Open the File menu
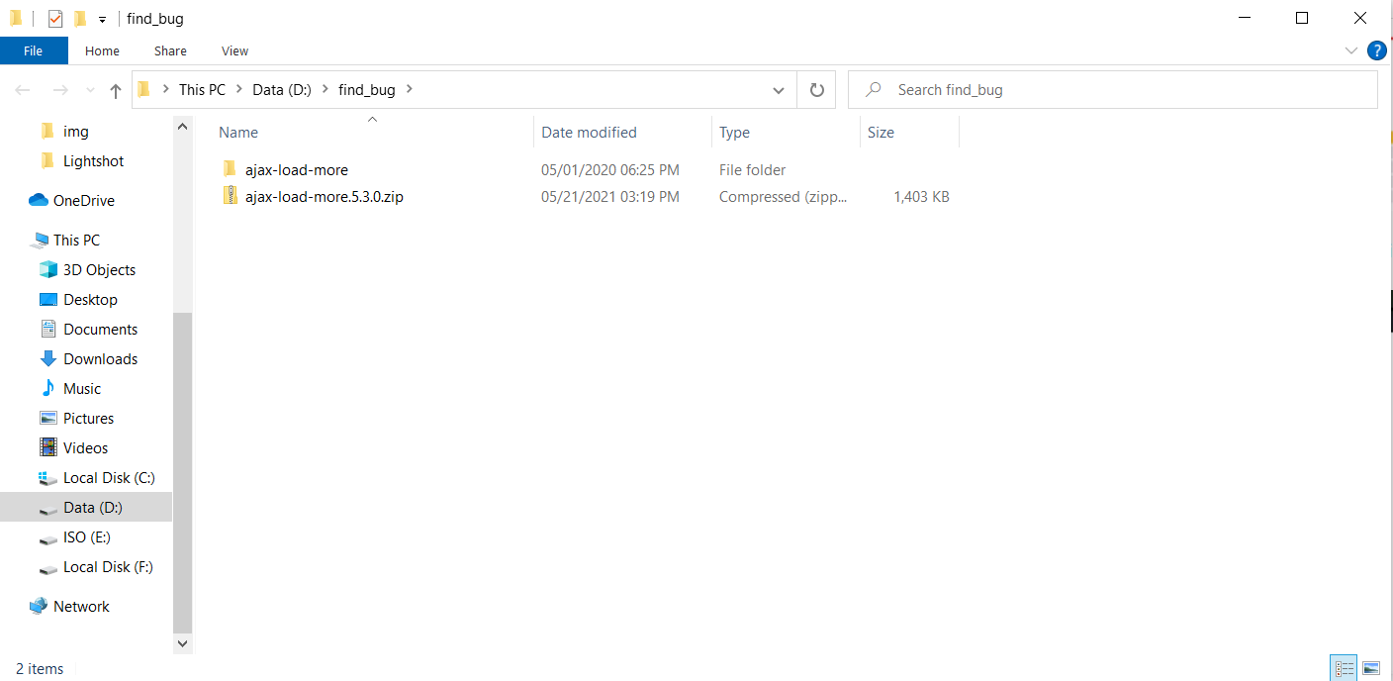Viewport: 1393px width, 681px height. tap(34, 50)
